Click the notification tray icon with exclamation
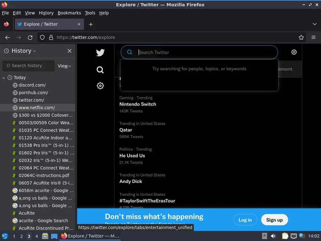 [302, 236]
